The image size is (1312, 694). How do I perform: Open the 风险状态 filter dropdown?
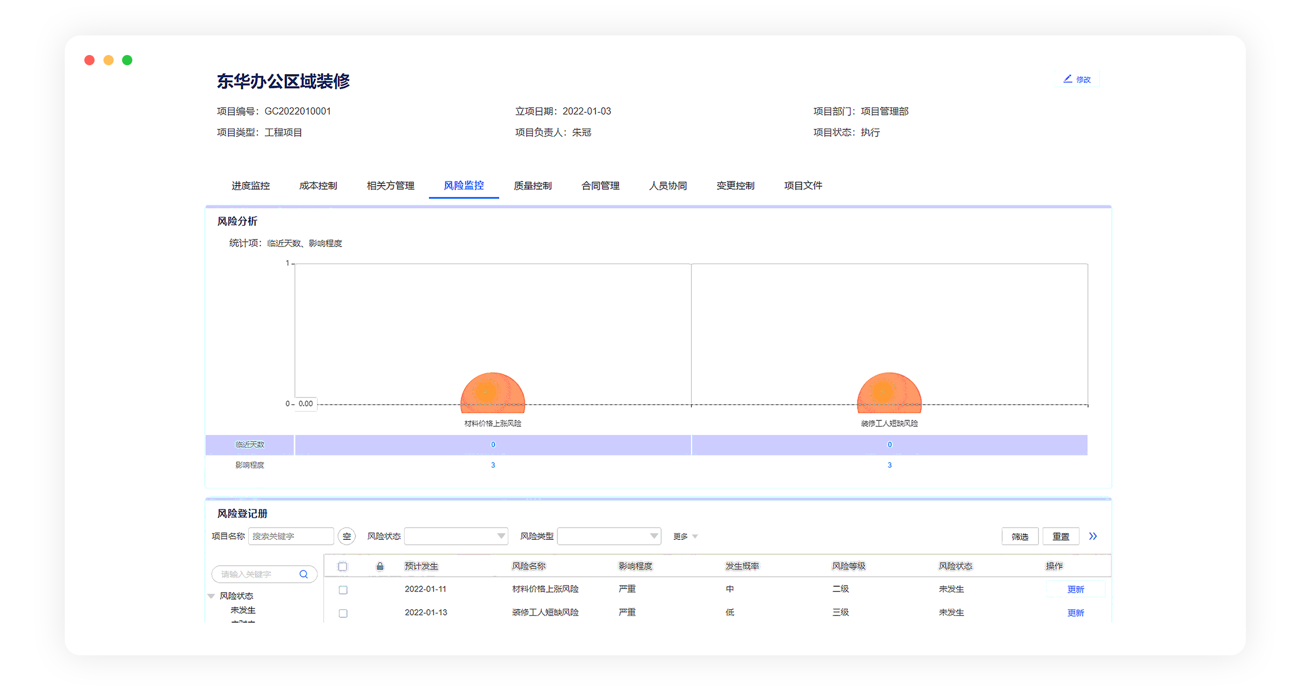(456, 536)
